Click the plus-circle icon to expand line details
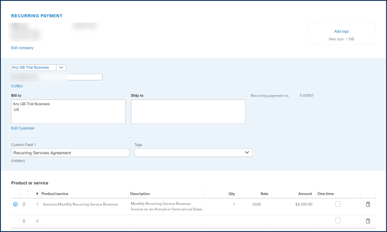The width and height of the screenshot is (387, 232). [x=15, y=204]
